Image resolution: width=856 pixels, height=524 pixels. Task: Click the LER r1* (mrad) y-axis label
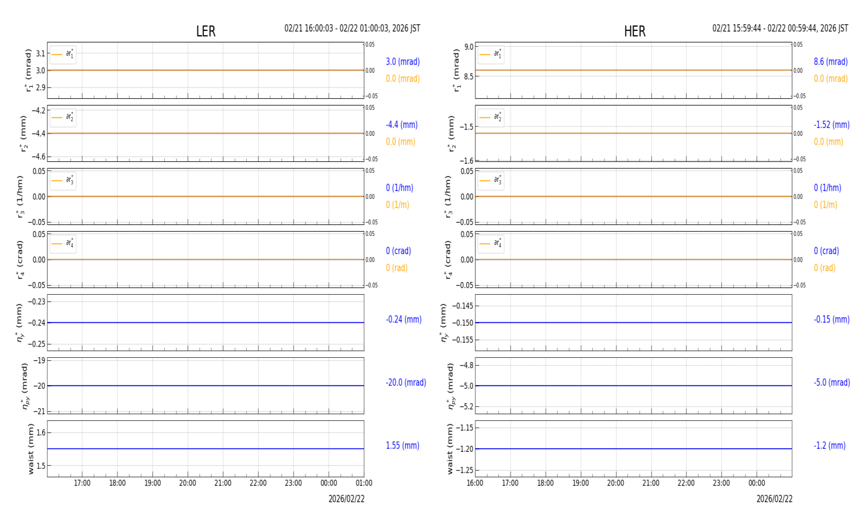pos(28,70)
